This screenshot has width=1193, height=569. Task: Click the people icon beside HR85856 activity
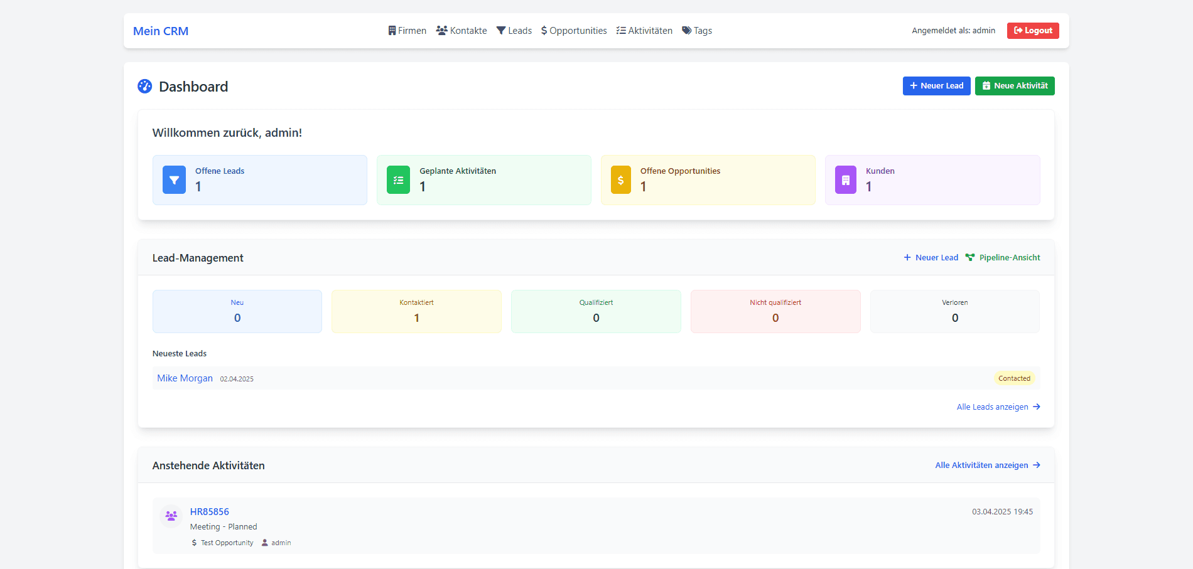(x=171, y=515)
